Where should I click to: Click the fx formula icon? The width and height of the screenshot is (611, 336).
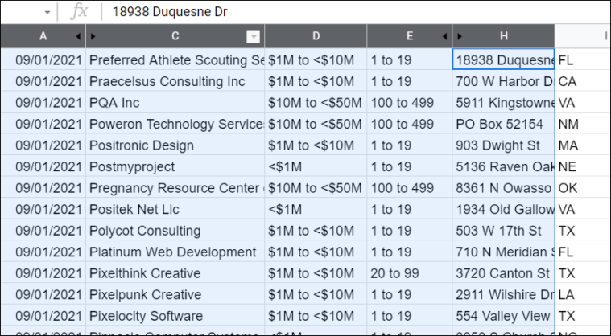pos(79,12)
